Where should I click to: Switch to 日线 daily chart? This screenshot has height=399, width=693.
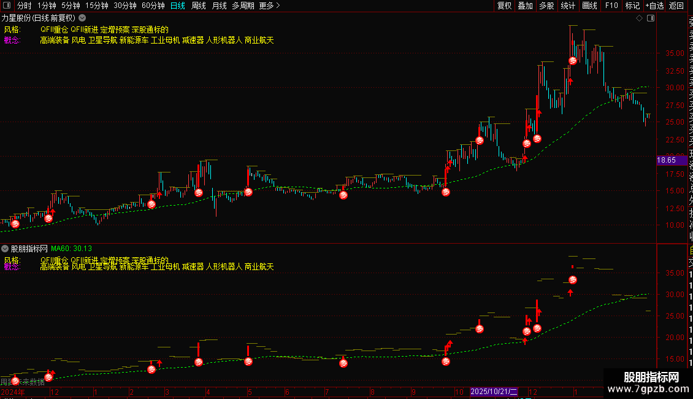(x=178, y=6)
